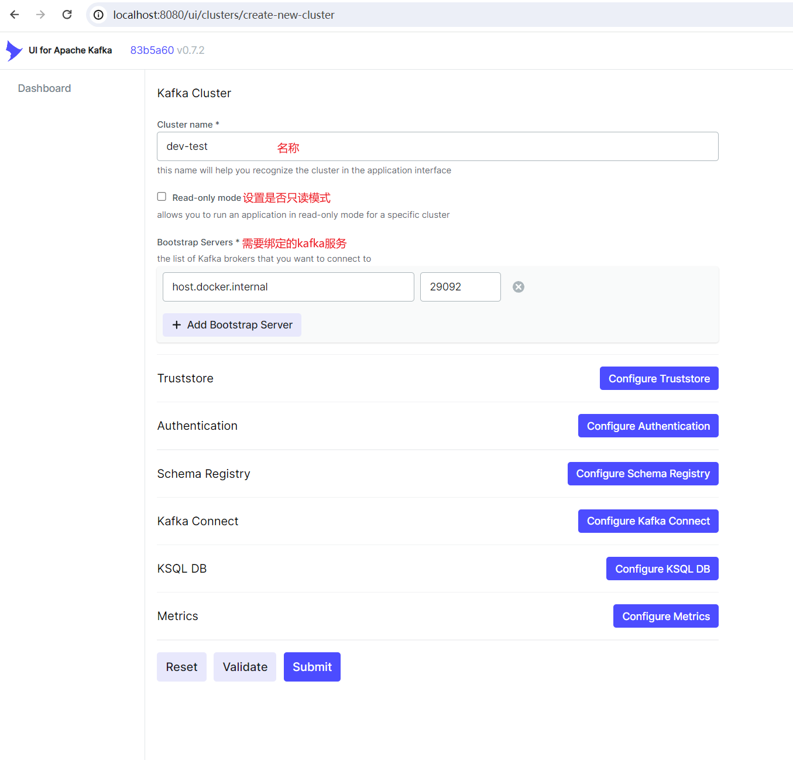Focus the Cluster name input field

point(438,146)
